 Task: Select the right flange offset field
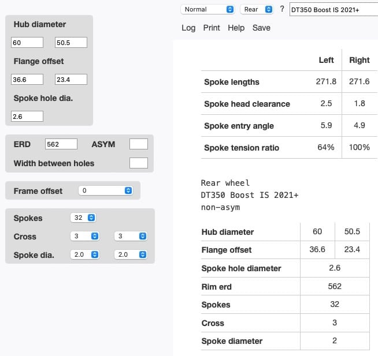71,80
